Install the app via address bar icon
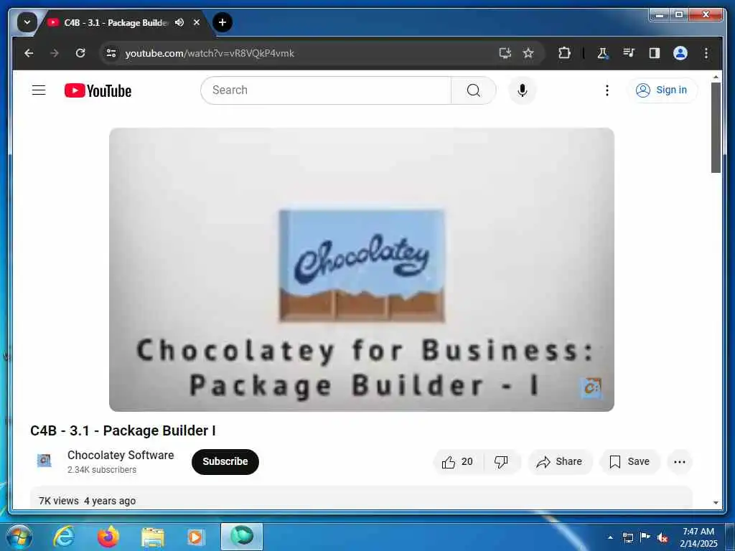The width and height of the screenshot is (735, 551). tap(505, 53)
